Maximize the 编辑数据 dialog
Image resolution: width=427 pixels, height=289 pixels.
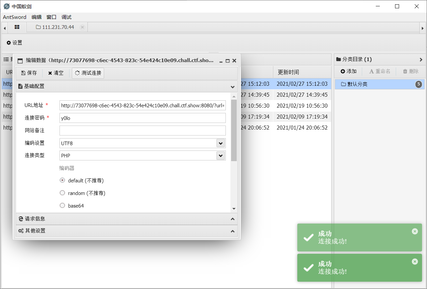coord(228,61)
